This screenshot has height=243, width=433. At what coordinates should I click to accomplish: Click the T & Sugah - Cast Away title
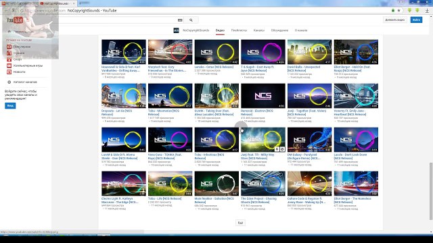click(257, 69)
